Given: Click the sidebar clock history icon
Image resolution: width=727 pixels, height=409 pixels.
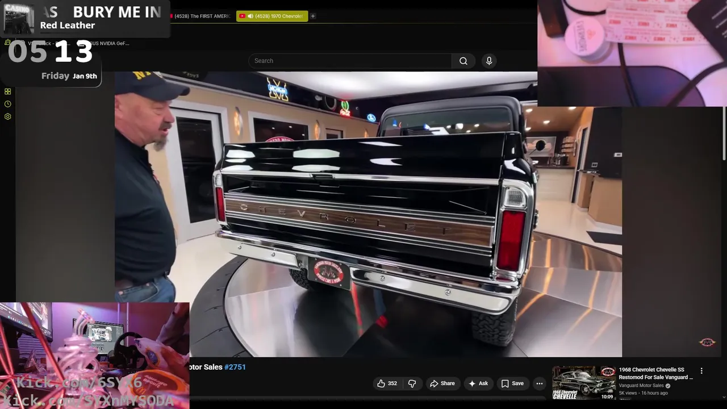Looking at the screenshot, I should click(x=7, y=104).
